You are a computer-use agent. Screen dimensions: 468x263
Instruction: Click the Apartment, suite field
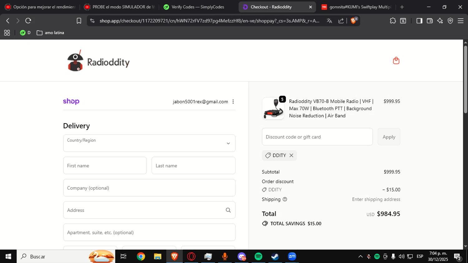[149, 232]
